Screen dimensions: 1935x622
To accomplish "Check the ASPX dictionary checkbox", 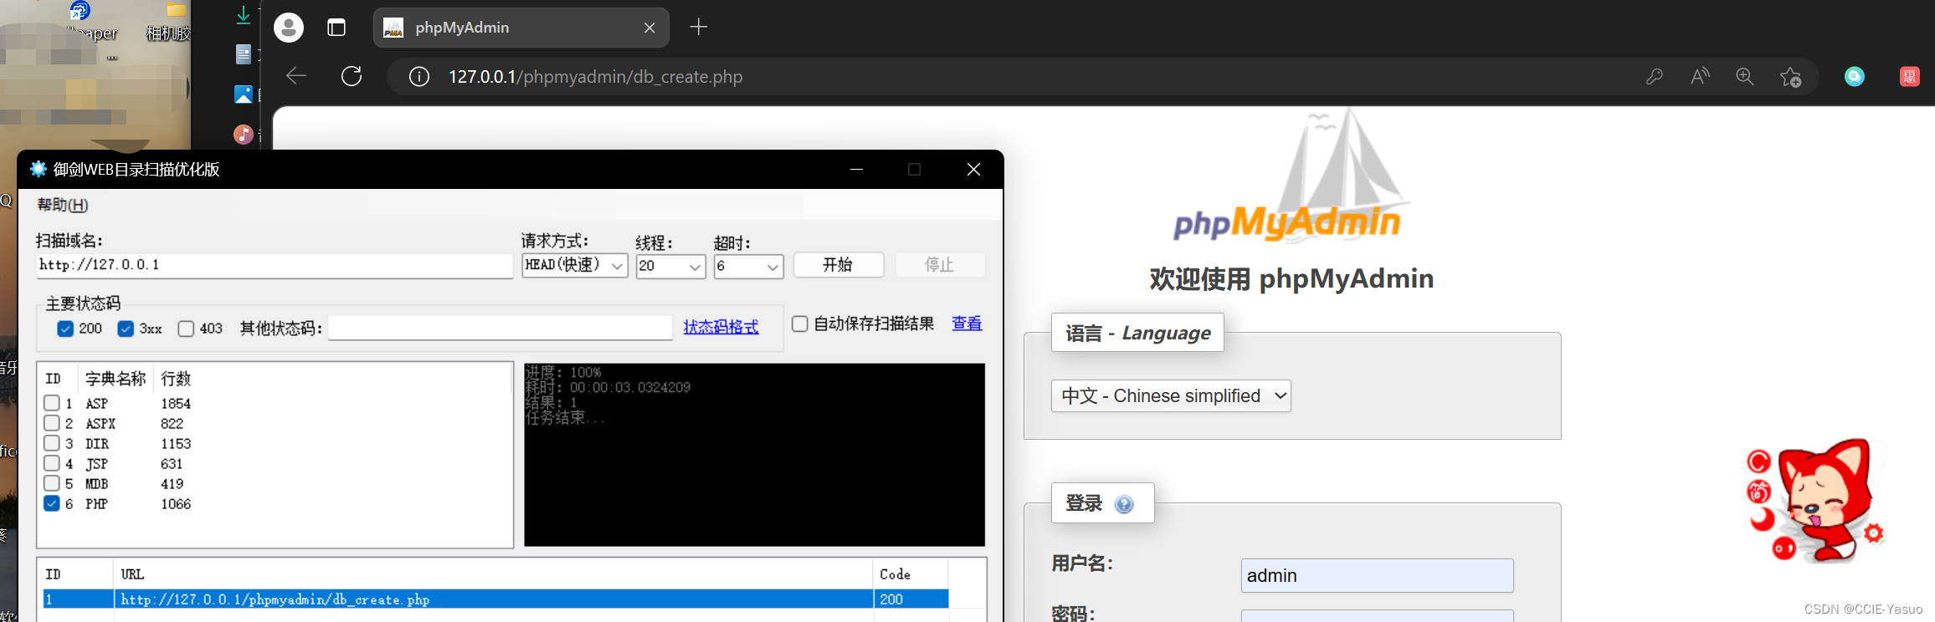I will (x=52, y=423).
